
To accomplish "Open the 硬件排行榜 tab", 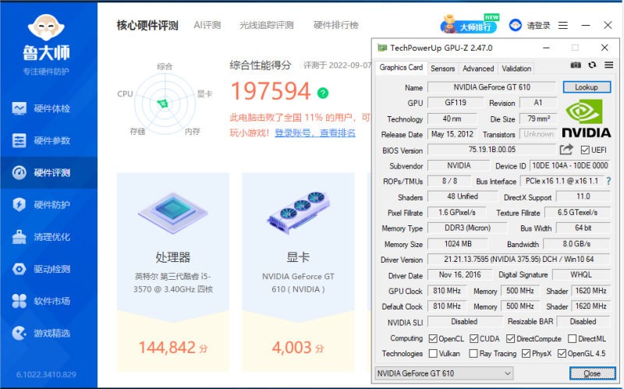I will (x=336, y=25).
